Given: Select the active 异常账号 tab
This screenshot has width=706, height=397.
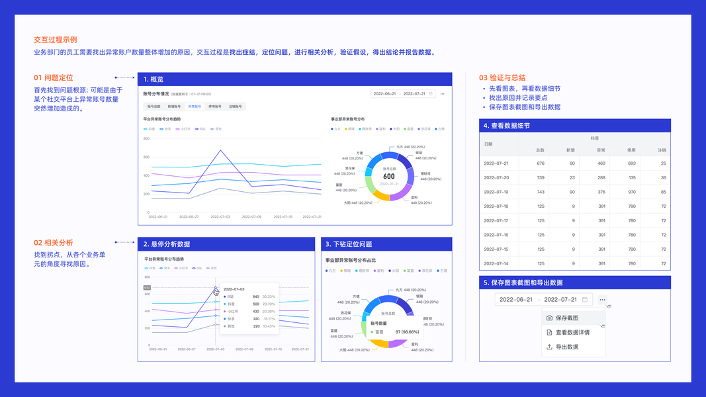Looking at the screenshot, I should (195, 107).
